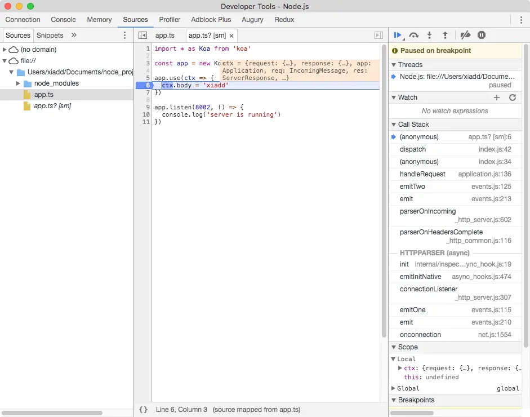
Task: Switch to the Console tab
Action: click(64, 20)
